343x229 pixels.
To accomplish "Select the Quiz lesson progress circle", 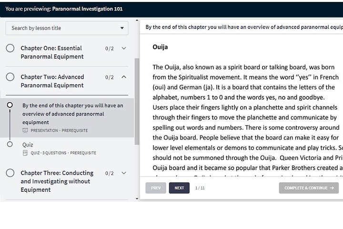I will [x=10, y=144].
